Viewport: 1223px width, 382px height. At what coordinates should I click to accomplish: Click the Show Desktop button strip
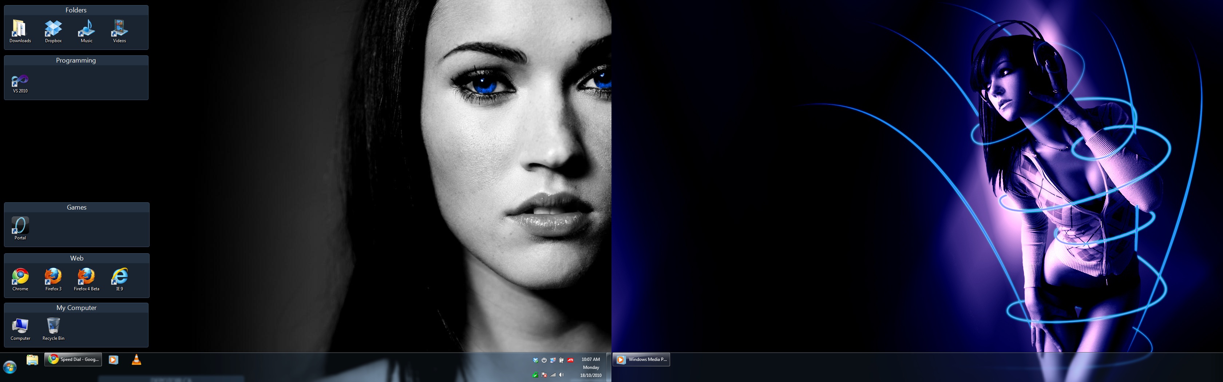pos(609,367)
